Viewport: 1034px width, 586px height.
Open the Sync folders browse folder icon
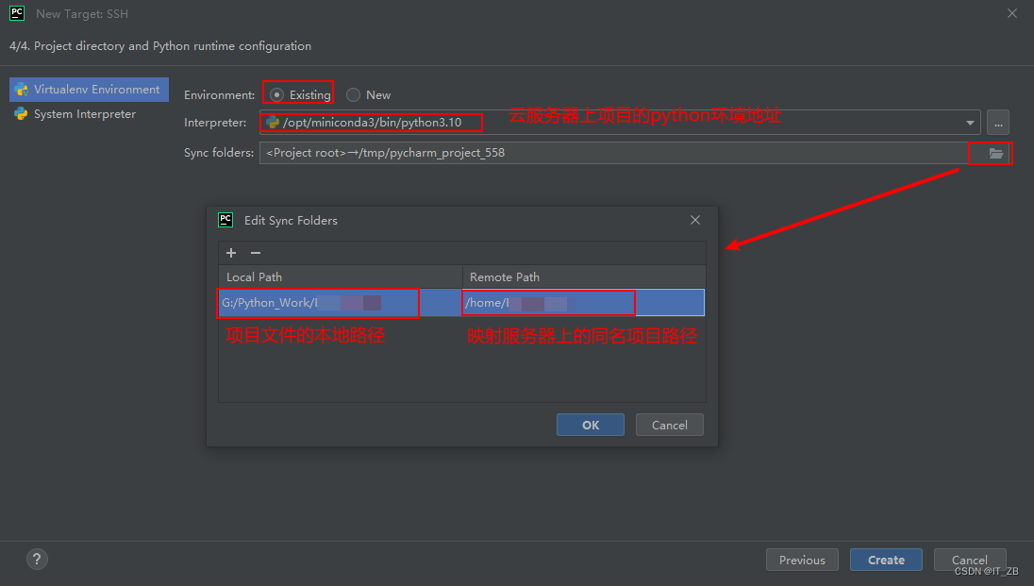coord(995,153)
